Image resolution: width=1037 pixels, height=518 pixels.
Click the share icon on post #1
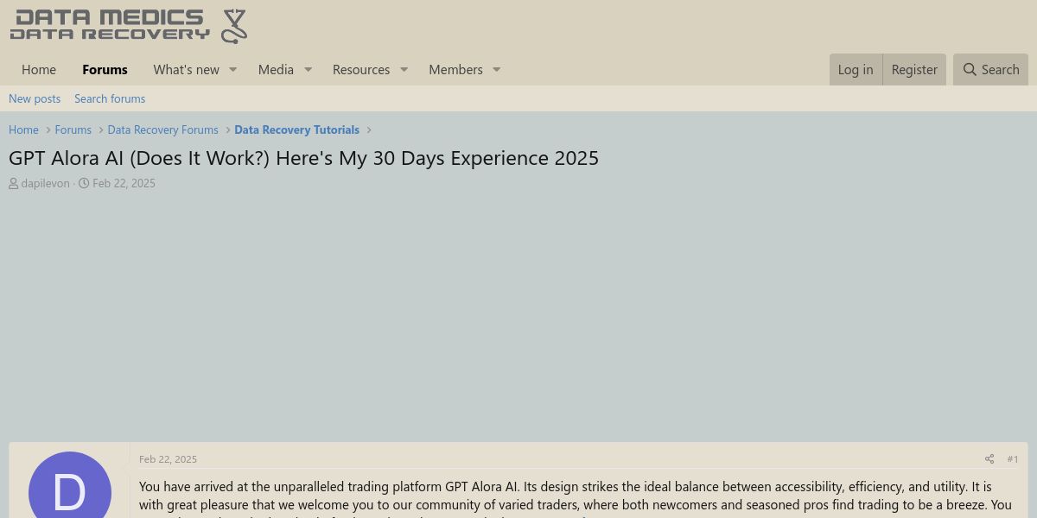click(x=989, y=459)
